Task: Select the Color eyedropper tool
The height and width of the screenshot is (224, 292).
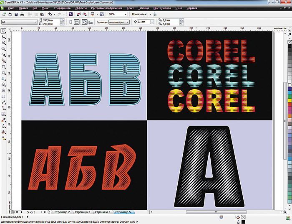Action: point(3,120)
